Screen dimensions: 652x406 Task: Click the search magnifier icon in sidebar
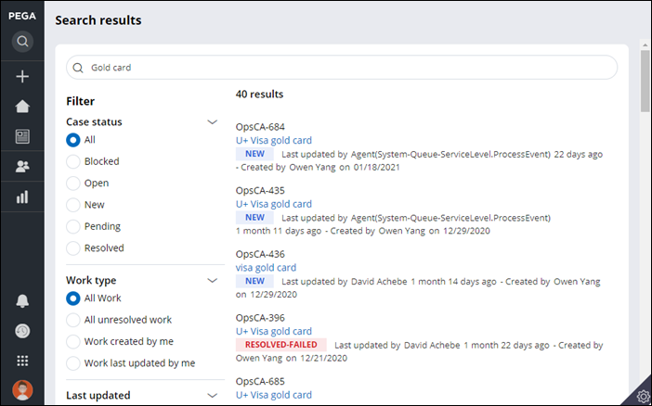(22, 42)
